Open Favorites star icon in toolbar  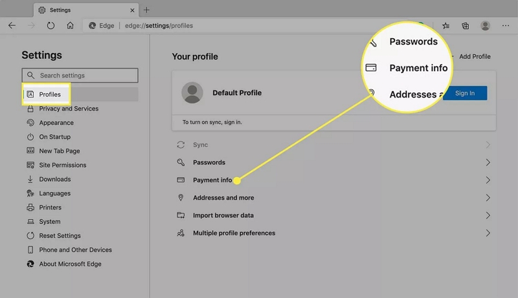tap(445, 25)
